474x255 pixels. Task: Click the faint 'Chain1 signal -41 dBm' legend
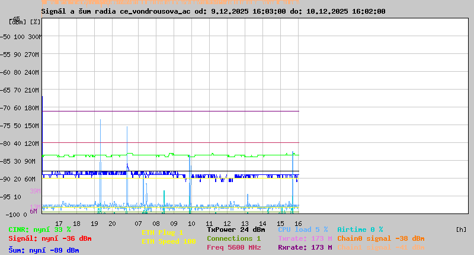tap(381, 248)
